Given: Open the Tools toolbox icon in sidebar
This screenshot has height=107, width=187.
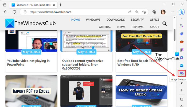Looking at the screenshot, I should click(182, 42).
